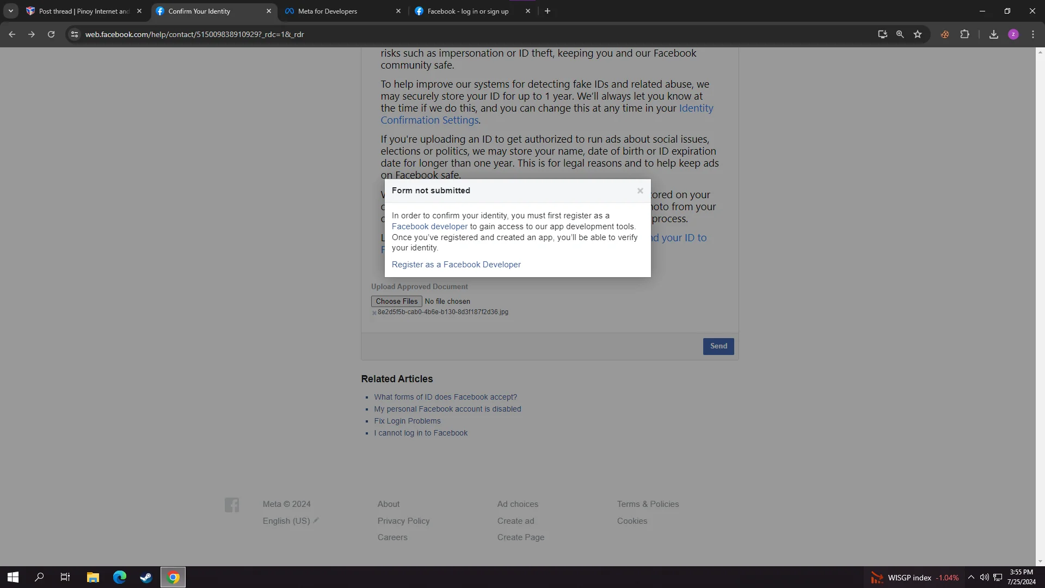The height and width of the screenshot is (588, 1045).
Task: Click the URL address bar
Action: tap(474, 34)
